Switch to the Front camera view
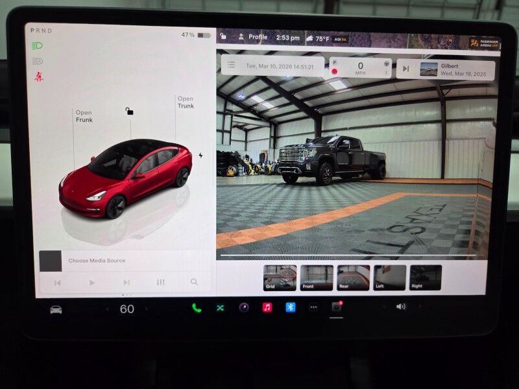This screenshot has height=389, width=519. [317, 277]
